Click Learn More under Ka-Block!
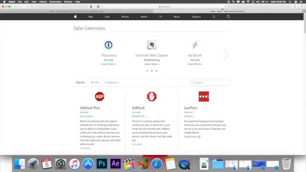 pyautogui.click(x=195, y=64)
